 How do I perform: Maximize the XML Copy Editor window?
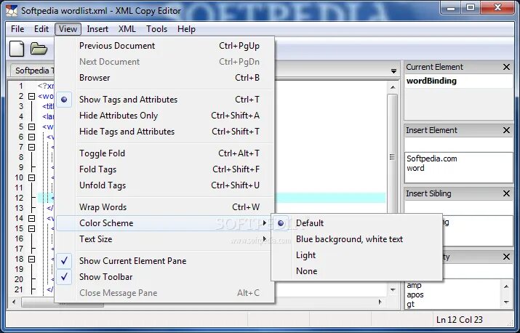[x=471, y=8]
